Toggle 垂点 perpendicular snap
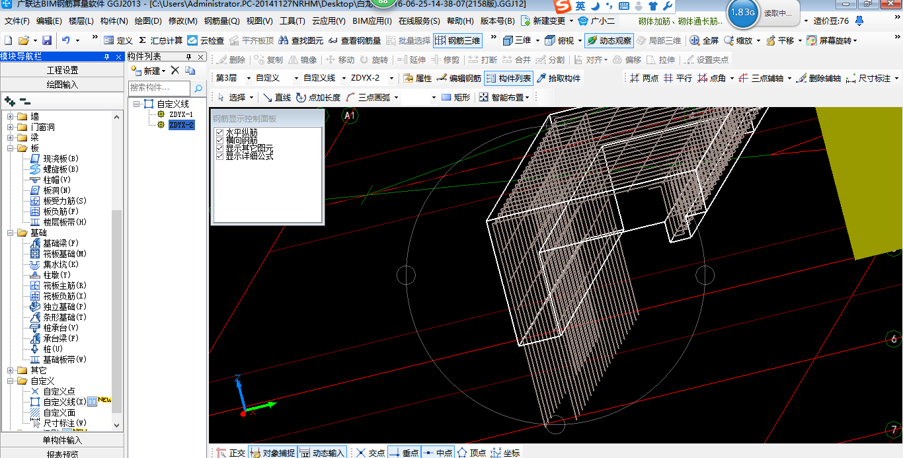Viewport: 903px width, 458px height. click(x=403, y=453)
